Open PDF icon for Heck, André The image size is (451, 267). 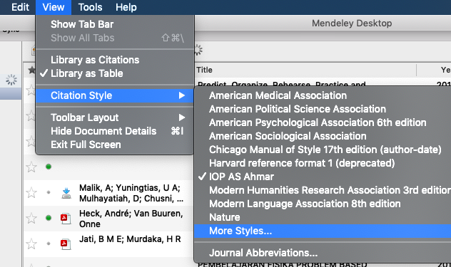point(66,219)
